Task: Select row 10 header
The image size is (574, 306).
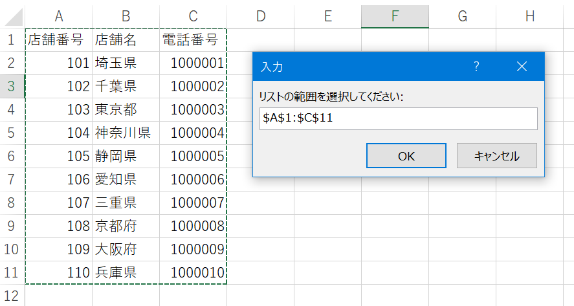Action: pyautogui.click(x=11, y=249)
